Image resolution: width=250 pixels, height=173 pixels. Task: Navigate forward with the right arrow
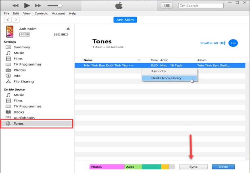tap(16, 20)
